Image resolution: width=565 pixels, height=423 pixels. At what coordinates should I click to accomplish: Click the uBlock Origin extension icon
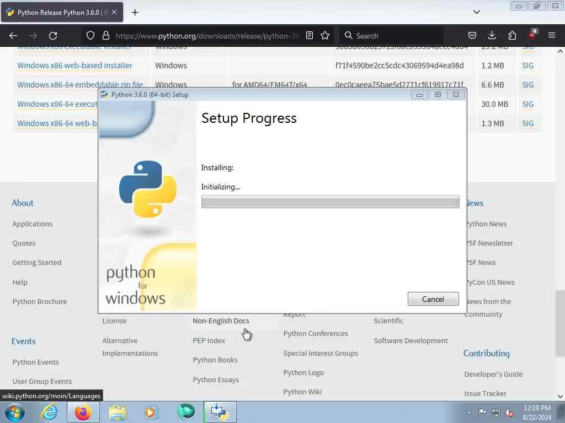(x=532, y=35)
